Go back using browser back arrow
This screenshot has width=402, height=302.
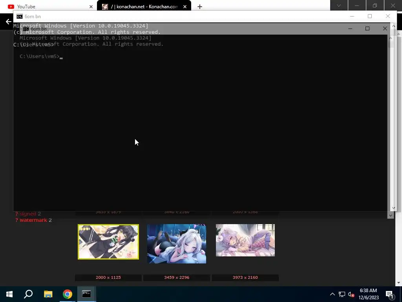(x=9, y=22)
